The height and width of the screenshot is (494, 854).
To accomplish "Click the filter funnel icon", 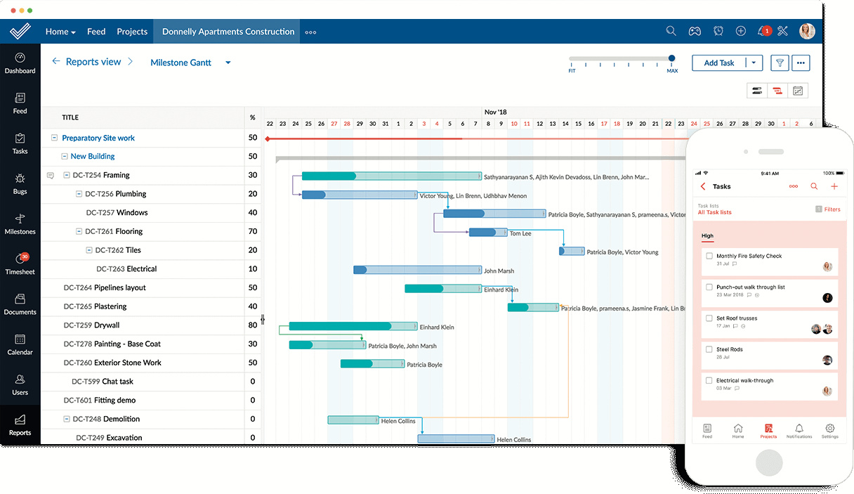I will coord(779,63).
